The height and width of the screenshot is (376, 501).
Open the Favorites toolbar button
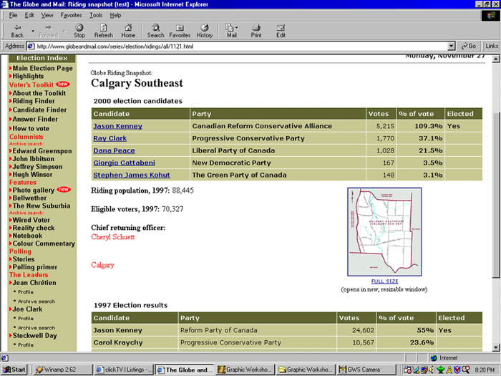click(180, 31)
